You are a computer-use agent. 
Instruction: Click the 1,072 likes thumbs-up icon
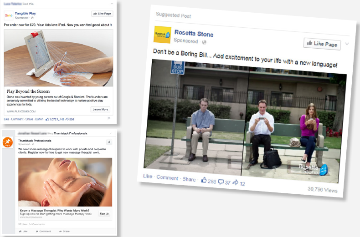tap(47, 119)
